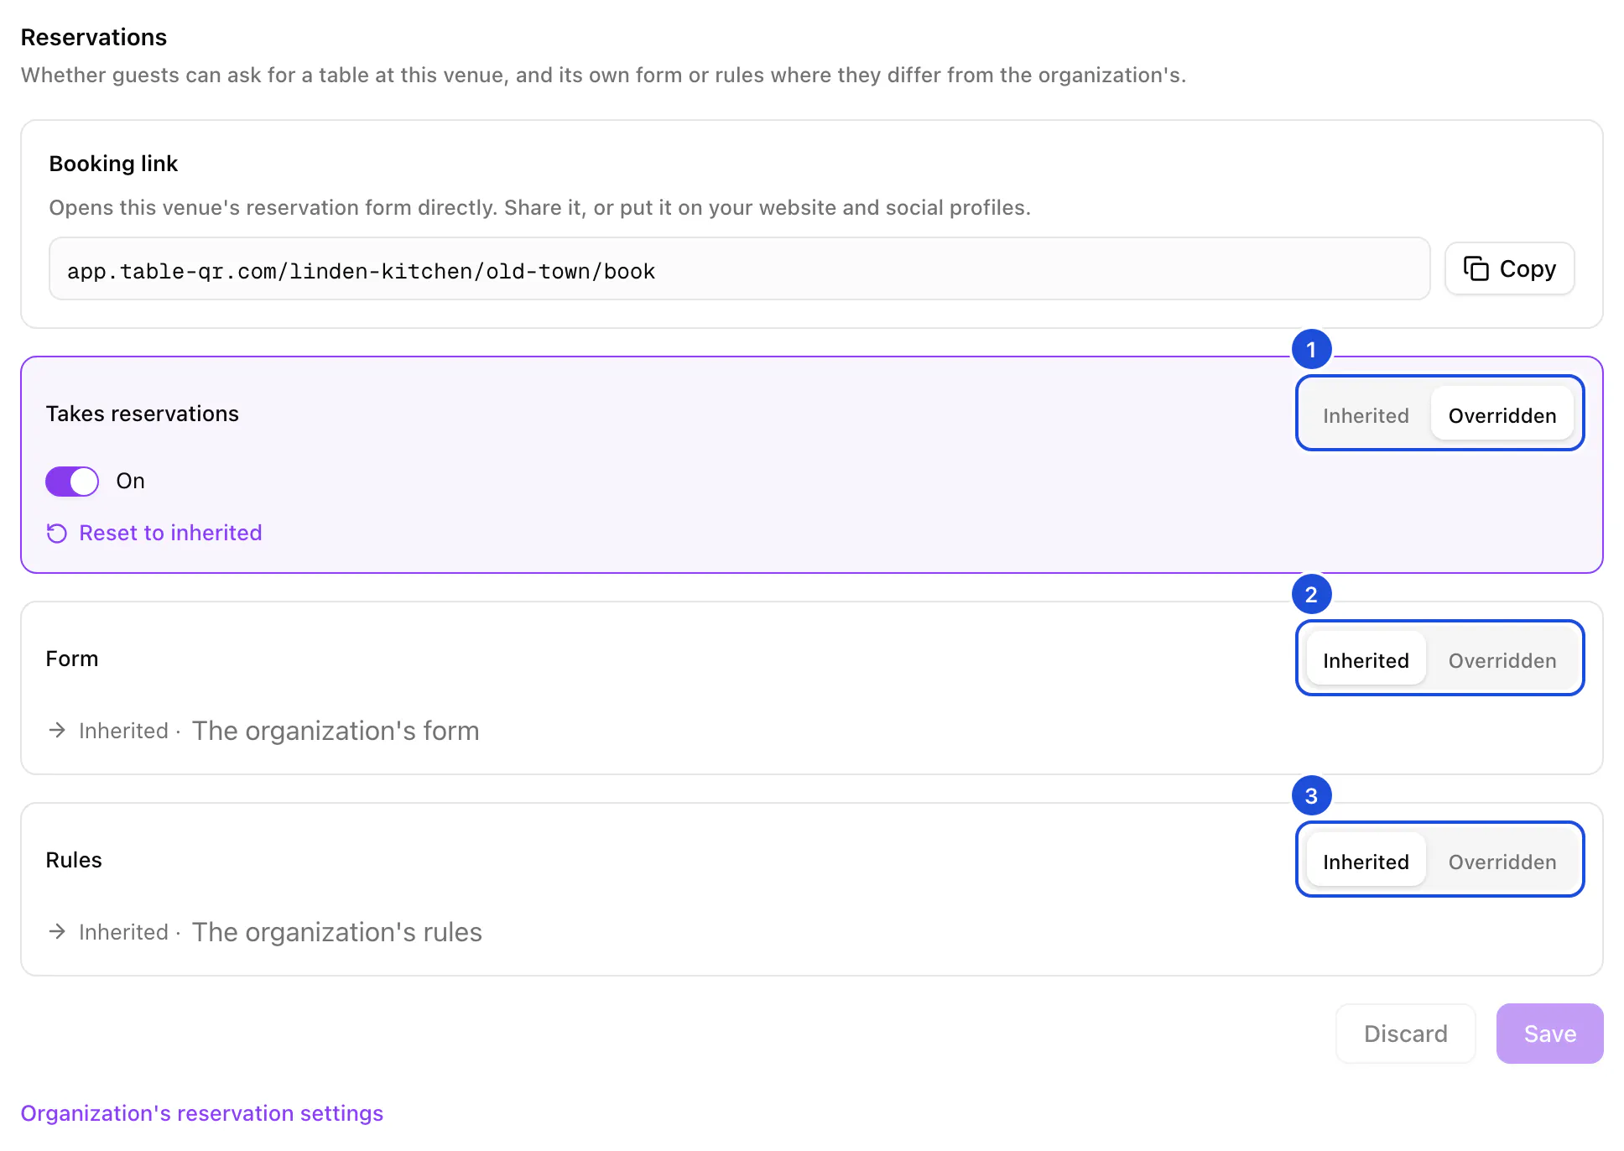This screenshot has height=1151, width=1624.
Task: Discard the reservation changes
Action: 1405,1034
